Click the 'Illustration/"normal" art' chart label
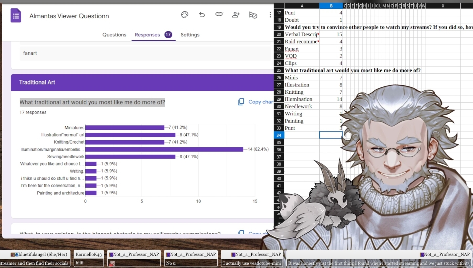Screen dimensions: 473x268 coord(63,135)
